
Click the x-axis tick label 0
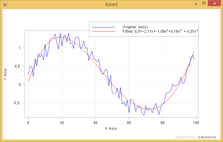[28, 123]
